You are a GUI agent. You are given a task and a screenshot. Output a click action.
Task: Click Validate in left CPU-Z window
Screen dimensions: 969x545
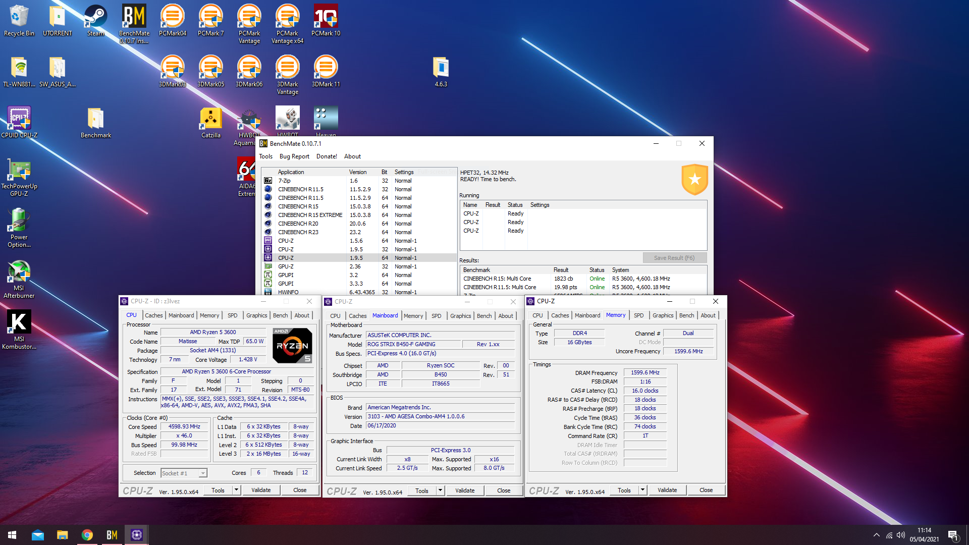(x=261, y=490)
